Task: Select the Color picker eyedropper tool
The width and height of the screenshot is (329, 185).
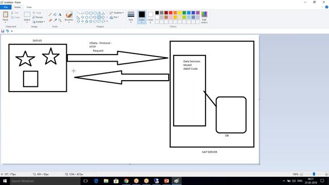Action: click(x=55, y=21)
